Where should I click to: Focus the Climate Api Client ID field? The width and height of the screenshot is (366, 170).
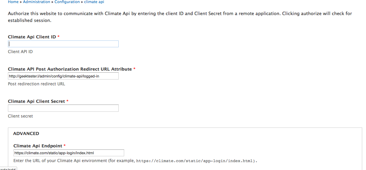point(63,44)
